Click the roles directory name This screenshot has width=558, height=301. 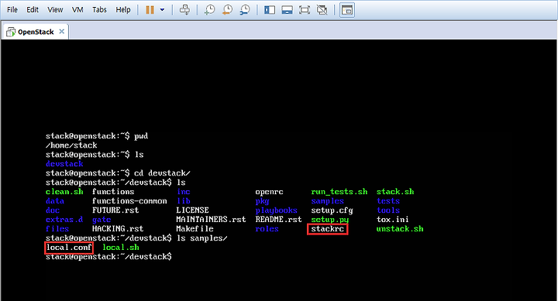click(267, 229)
